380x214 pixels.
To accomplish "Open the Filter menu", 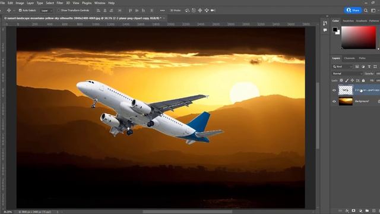I will 60,3.
